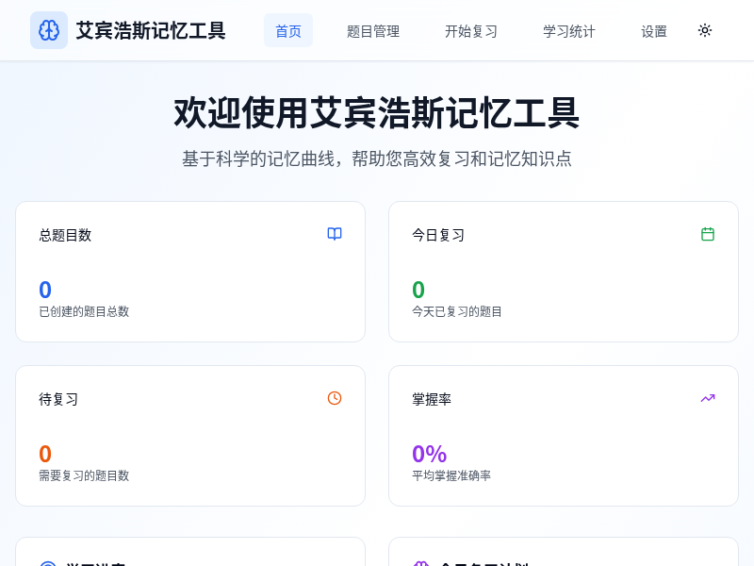Select the 总题目数 card label
754x566 pixels.
(65, 235)
